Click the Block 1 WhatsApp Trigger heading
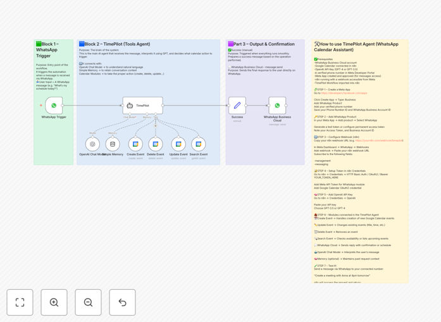 47,50
